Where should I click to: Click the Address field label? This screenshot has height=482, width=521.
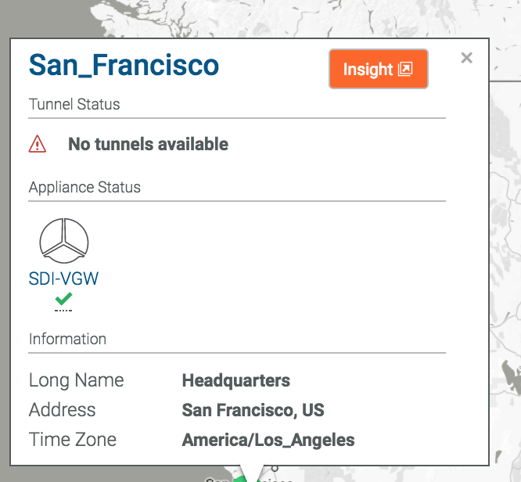pyautogui.click(x=62, y=410)
